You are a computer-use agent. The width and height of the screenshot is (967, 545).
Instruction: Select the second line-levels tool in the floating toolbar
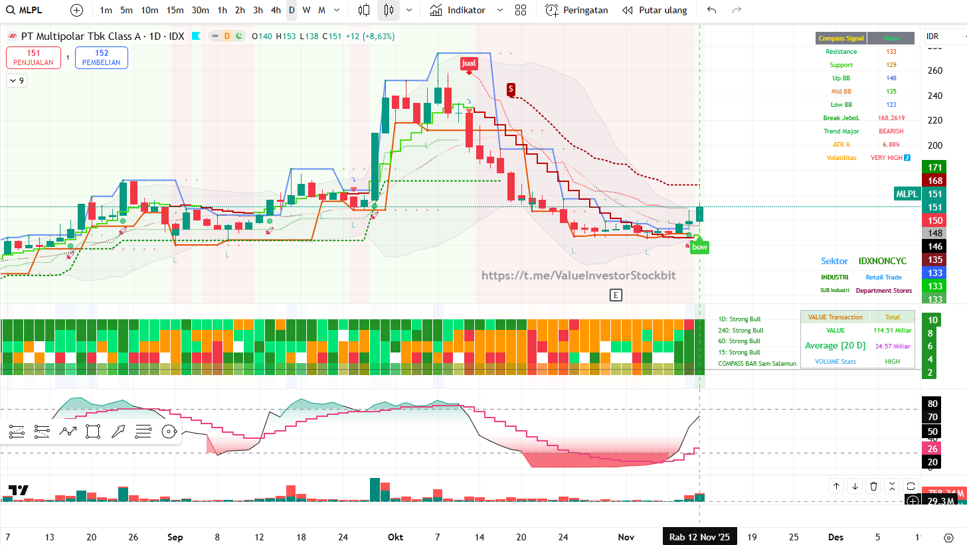click(x=43, y=431)
